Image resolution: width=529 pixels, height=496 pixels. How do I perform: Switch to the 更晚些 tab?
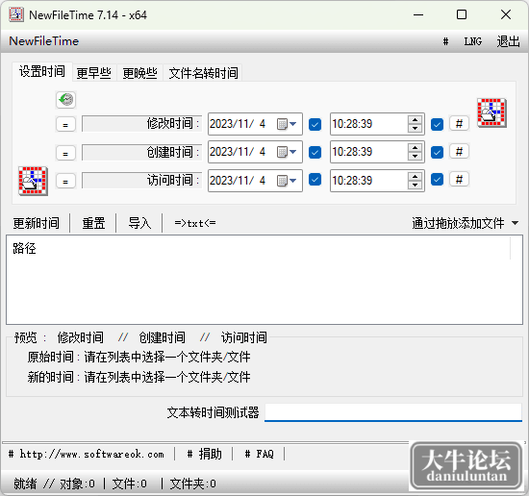tap(140, 73)
